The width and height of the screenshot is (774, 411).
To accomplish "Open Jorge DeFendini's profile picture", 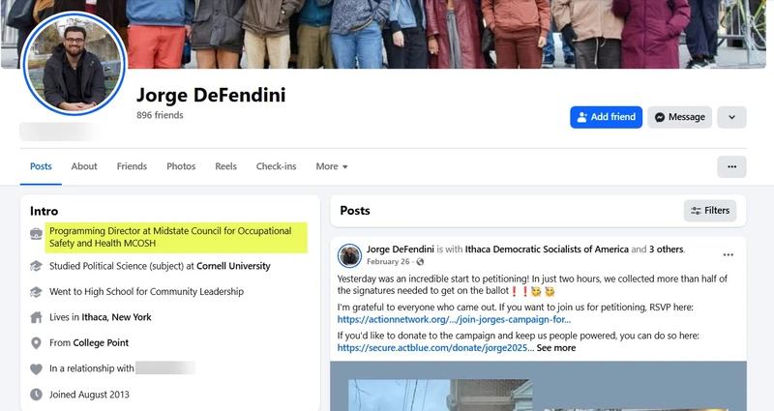I will (74, 64).
